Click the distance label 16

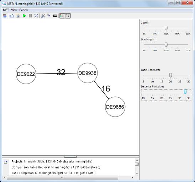coord(106,89)
